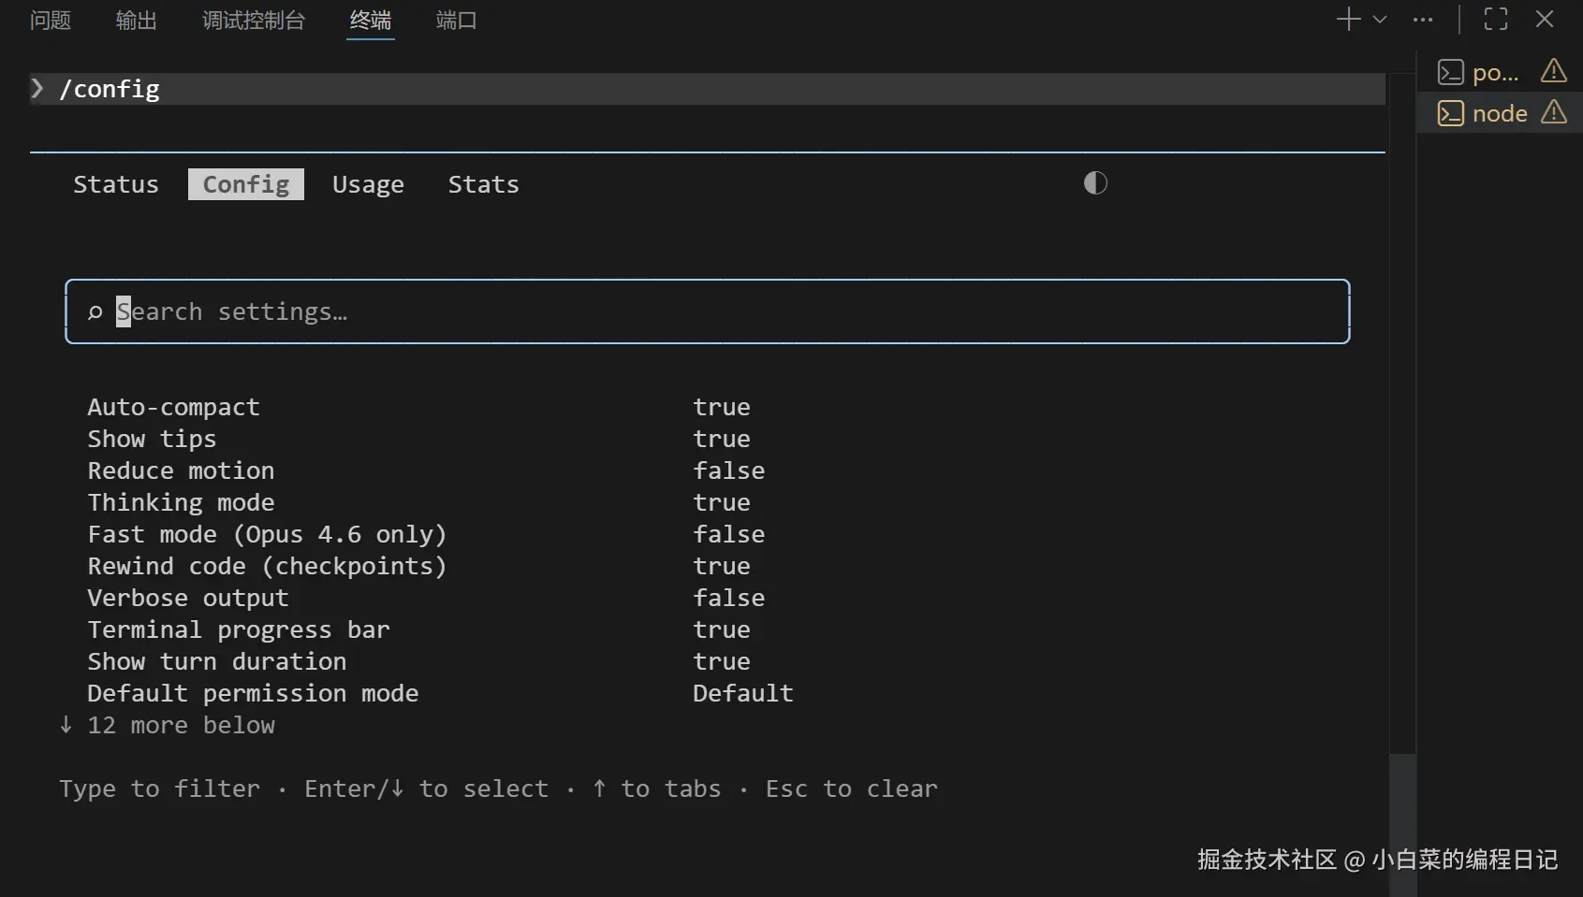This screenshot has height=897, width=1583.
Task: Switch to the 问题 tab
Action: pos(51,21)
